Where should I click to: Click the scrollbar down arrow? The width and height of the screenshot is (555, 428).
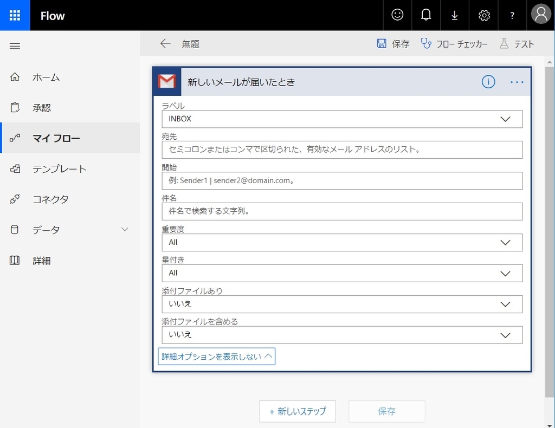tap(550, 425)
